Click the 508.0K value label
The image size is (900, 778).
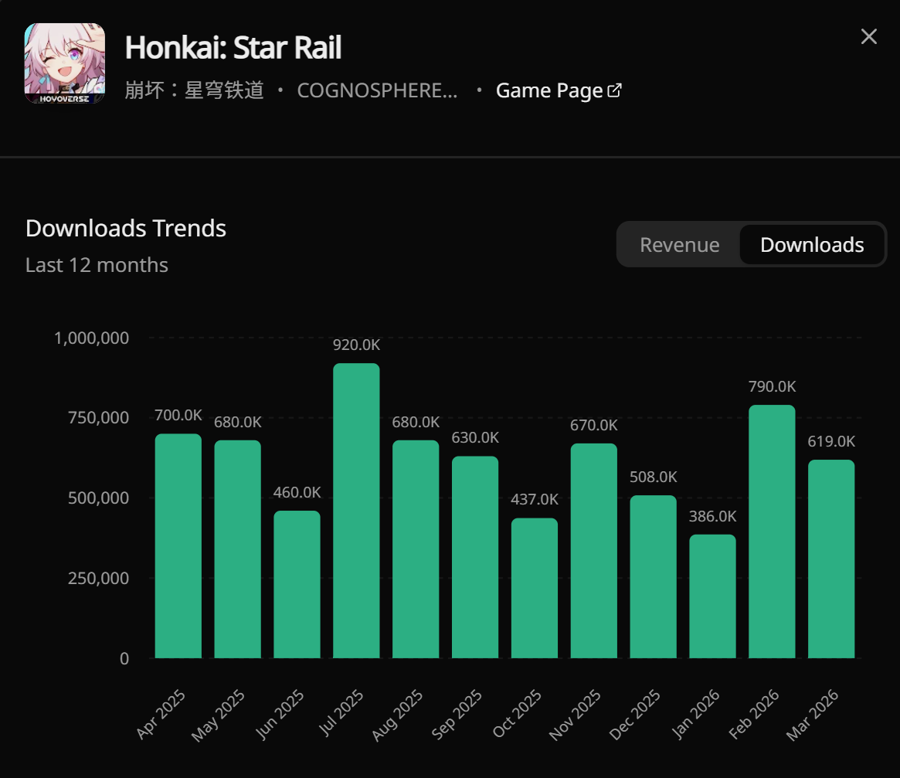654,477
